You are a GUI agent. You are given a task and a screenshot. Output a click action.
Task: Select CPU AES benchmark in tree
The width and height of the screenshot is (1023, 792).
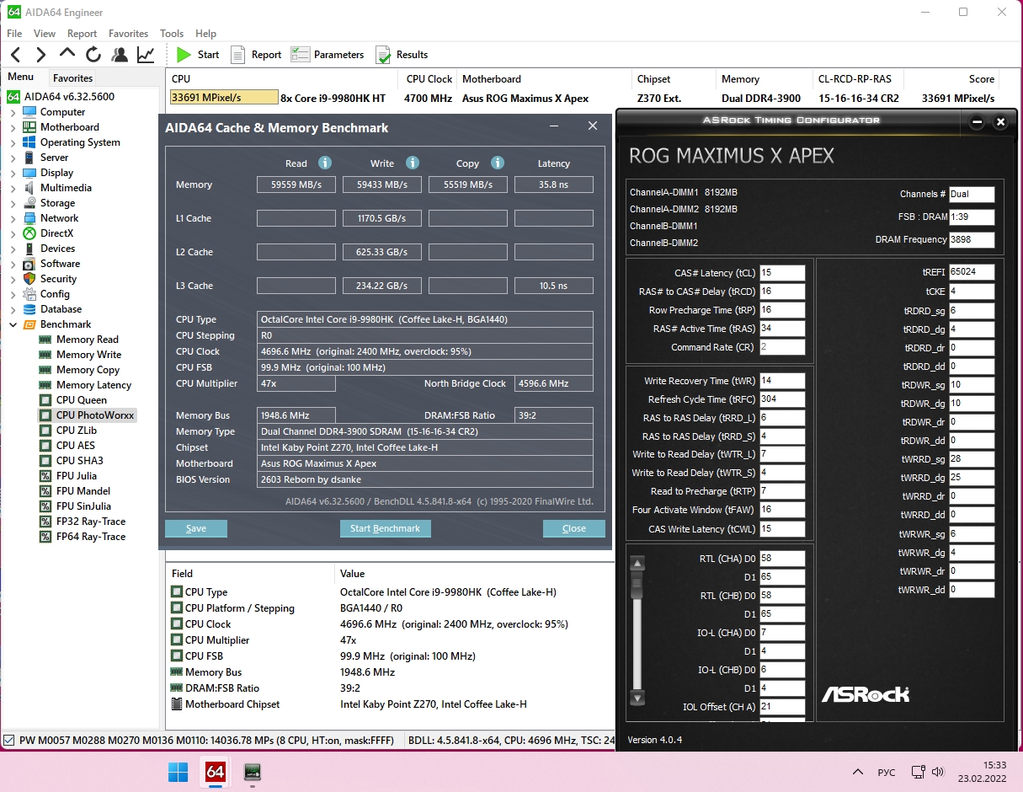coord(75,446)
